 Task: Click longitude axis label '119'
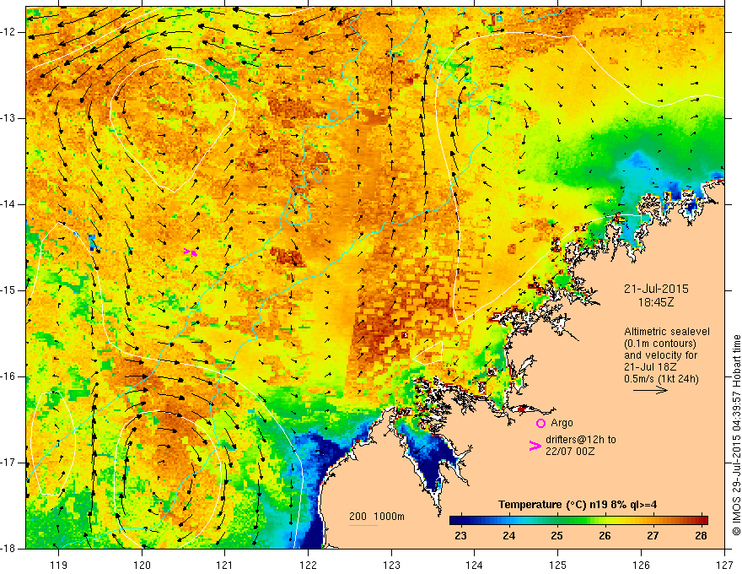(x=59, y=565)
